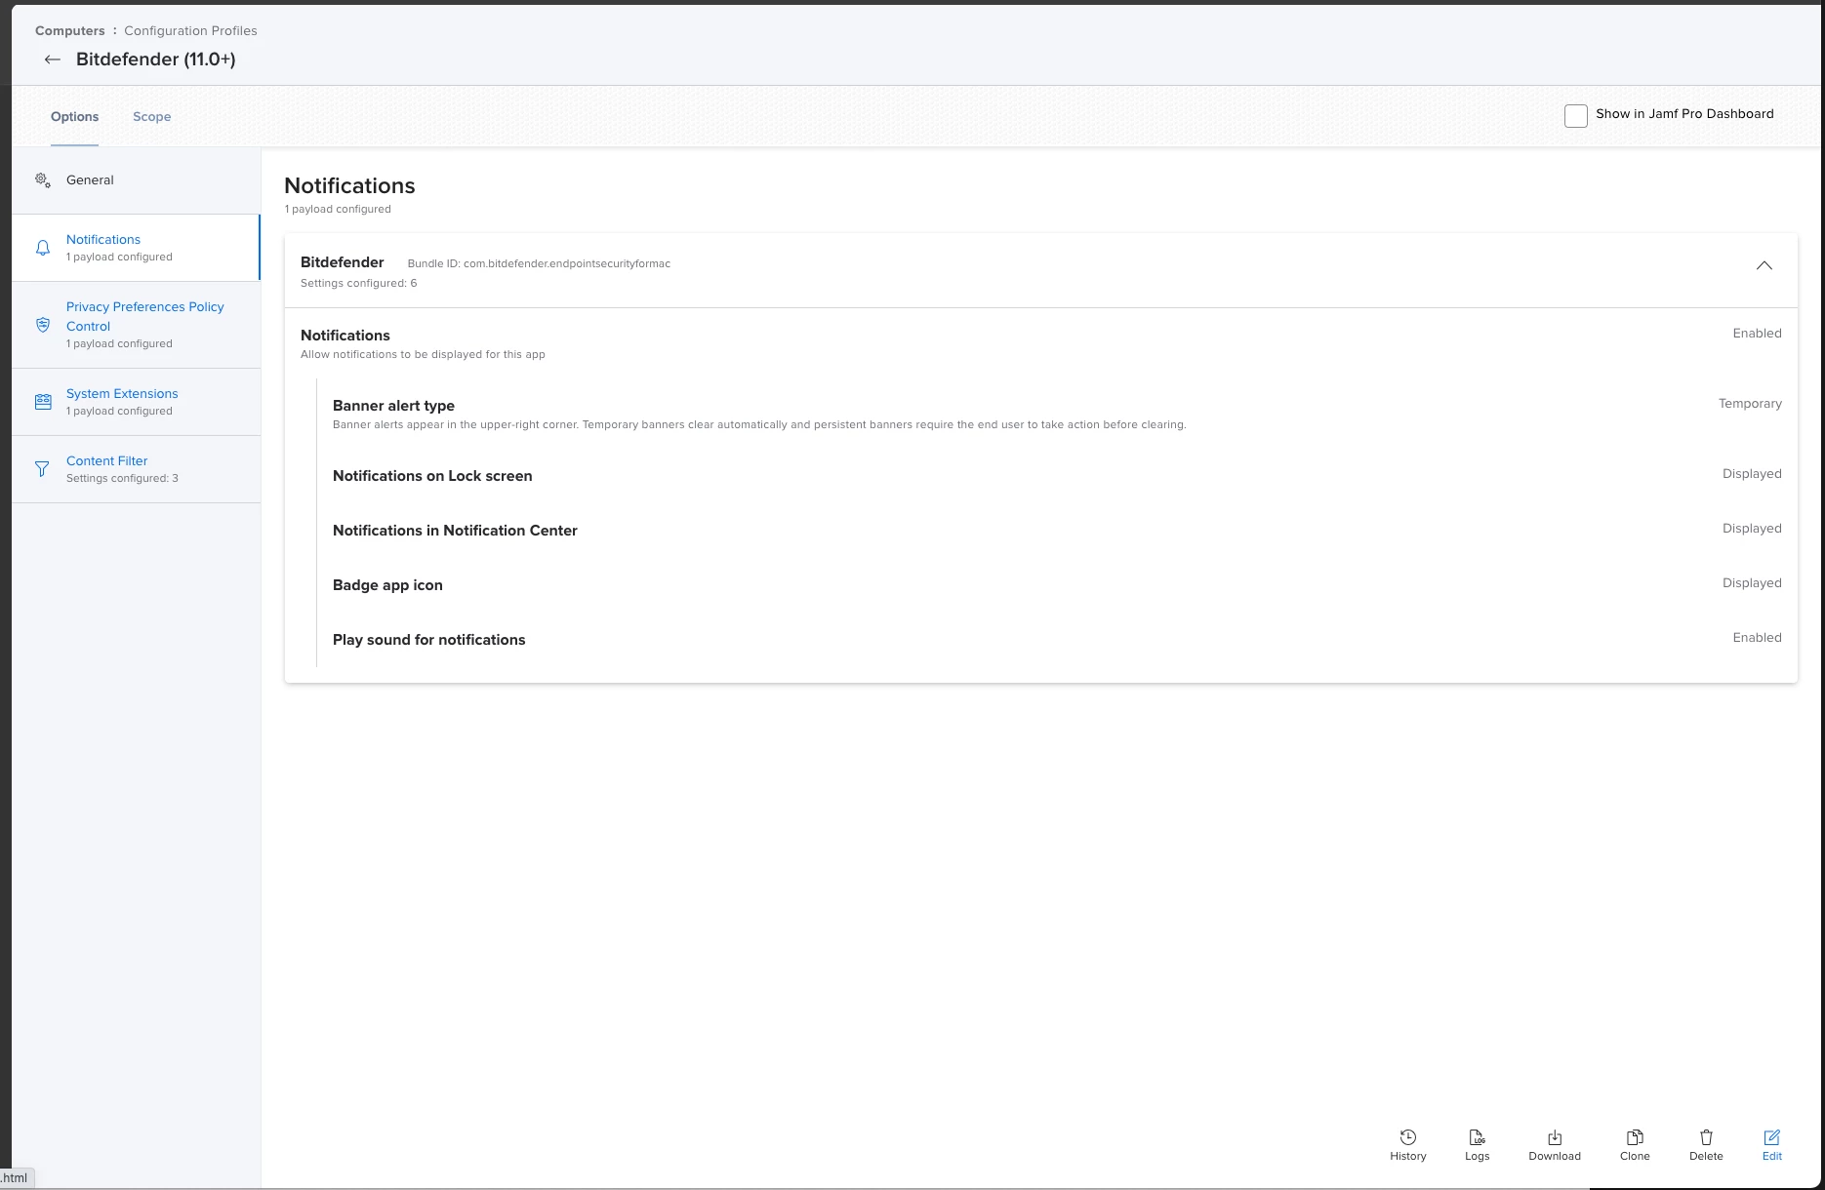The height and width of the screenshot is (1190, 1825).
Task: Download the profile using the Download icon
Action: coord(1555,1145)
